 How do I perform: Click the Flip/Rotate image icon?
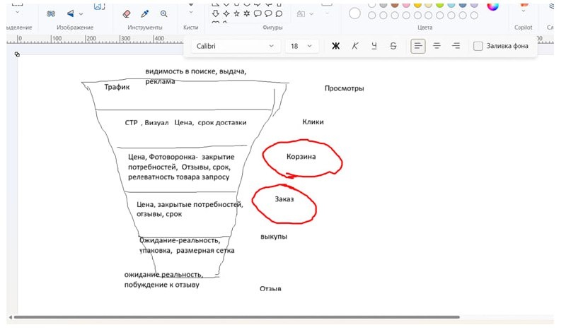pyautogui.click(x=71, y=13)
